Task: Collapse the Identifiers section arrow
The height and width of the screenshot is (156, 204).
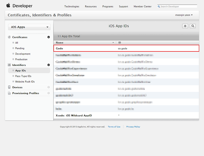Action: (48, 65)
